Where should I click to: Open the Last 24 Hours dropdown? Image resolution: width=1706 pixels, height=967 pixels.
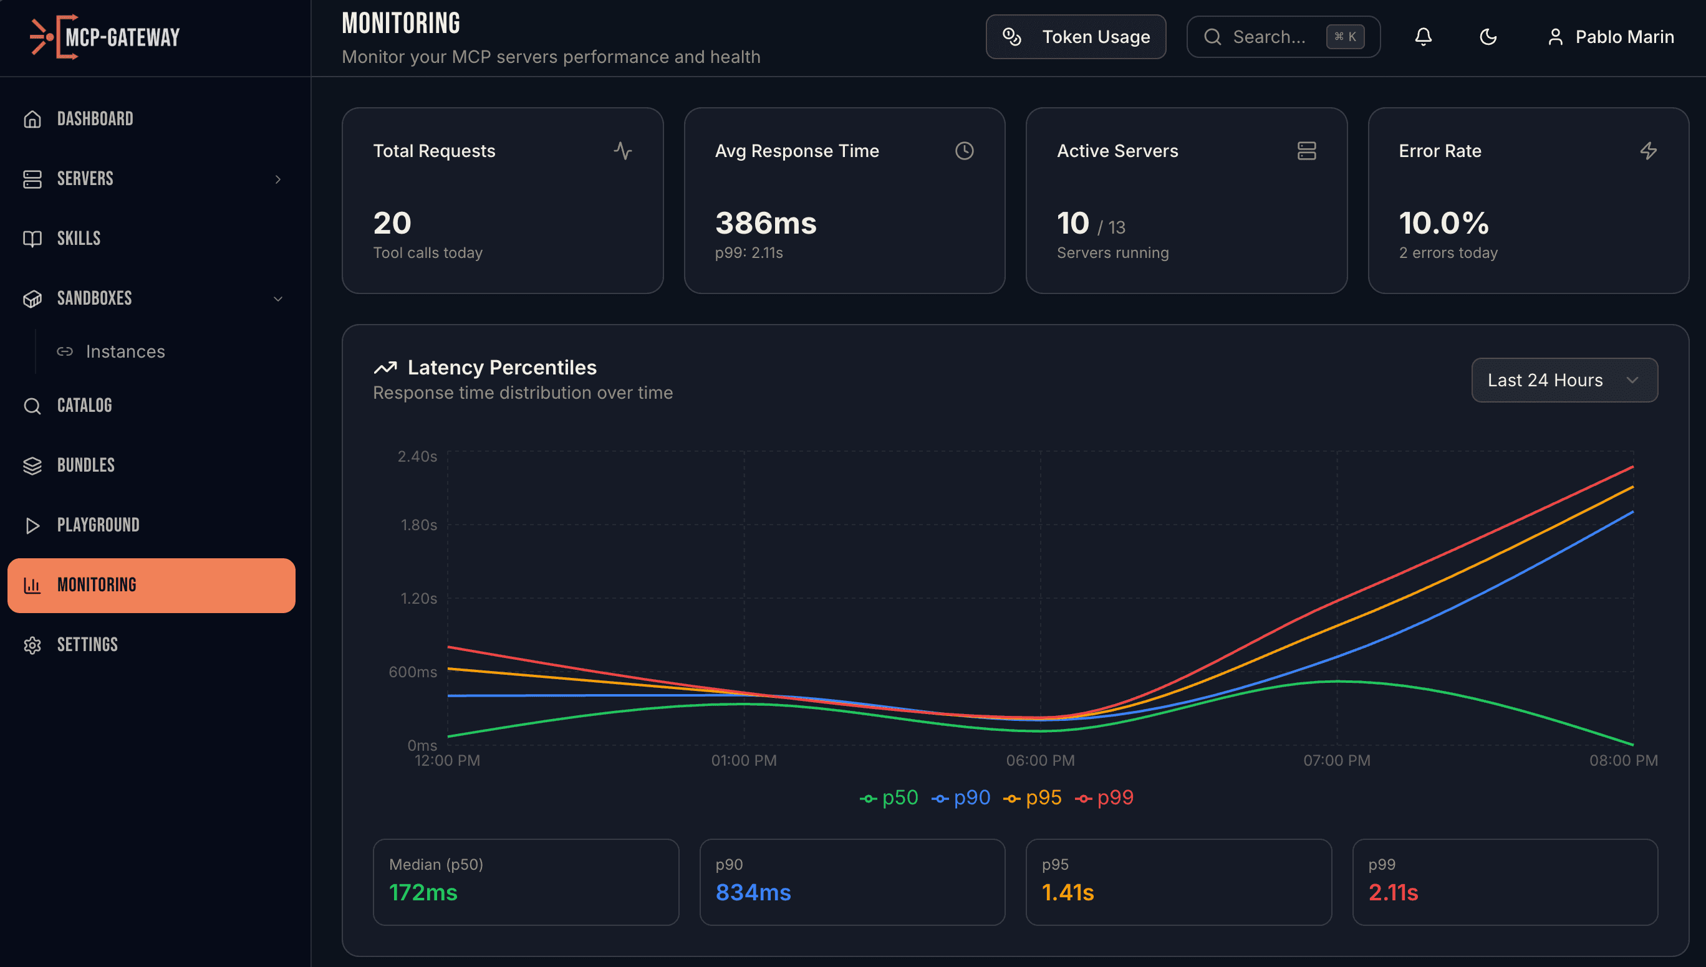coord(1564,380)
